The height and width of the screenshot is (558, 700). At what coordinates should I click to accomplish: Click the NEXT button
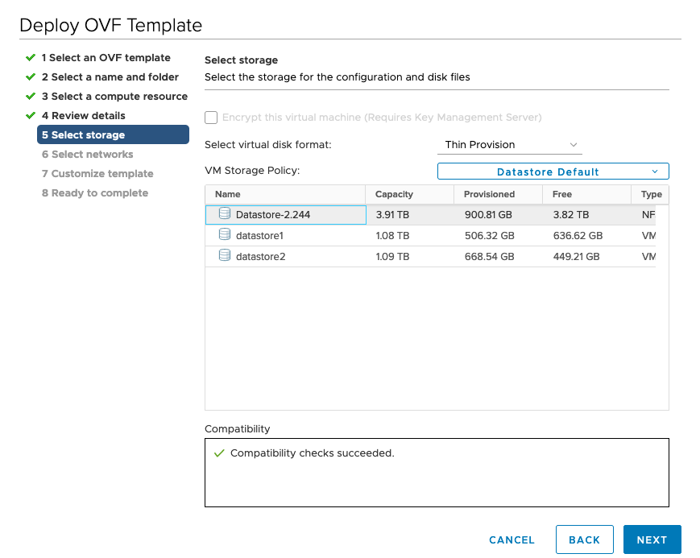coord(652,539)
